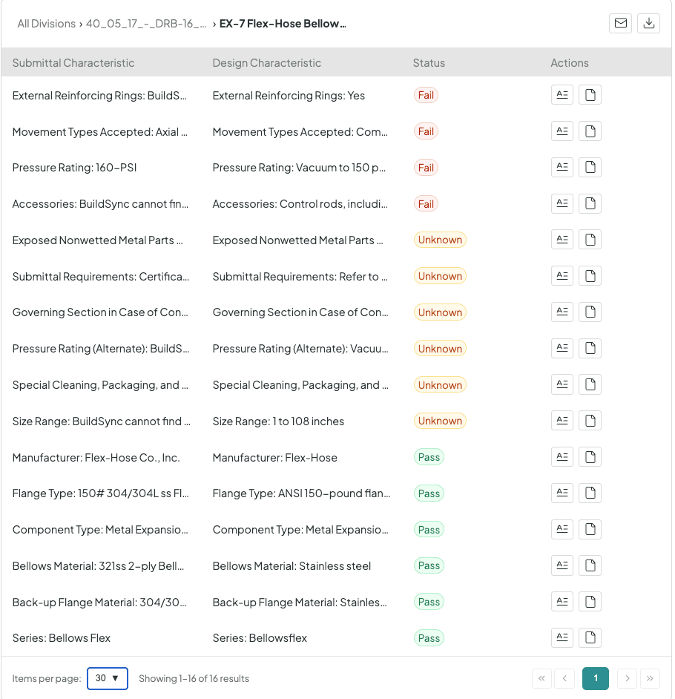Click the download icon at top right
675x699 pixels.
[x=649, y=23]
